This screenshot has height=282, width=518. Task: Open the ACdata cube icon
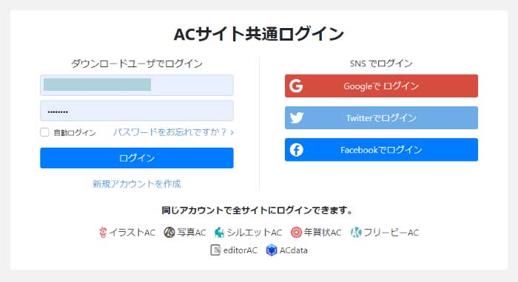[x=272, y=250]
